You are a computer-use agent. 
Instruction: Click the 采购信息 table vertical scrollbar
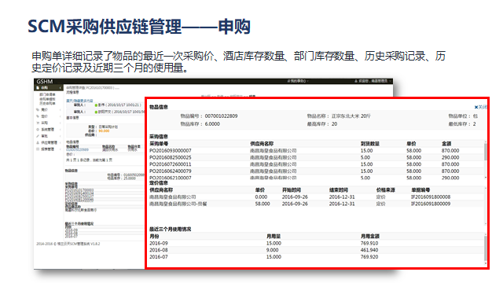[x=486, y=160]
